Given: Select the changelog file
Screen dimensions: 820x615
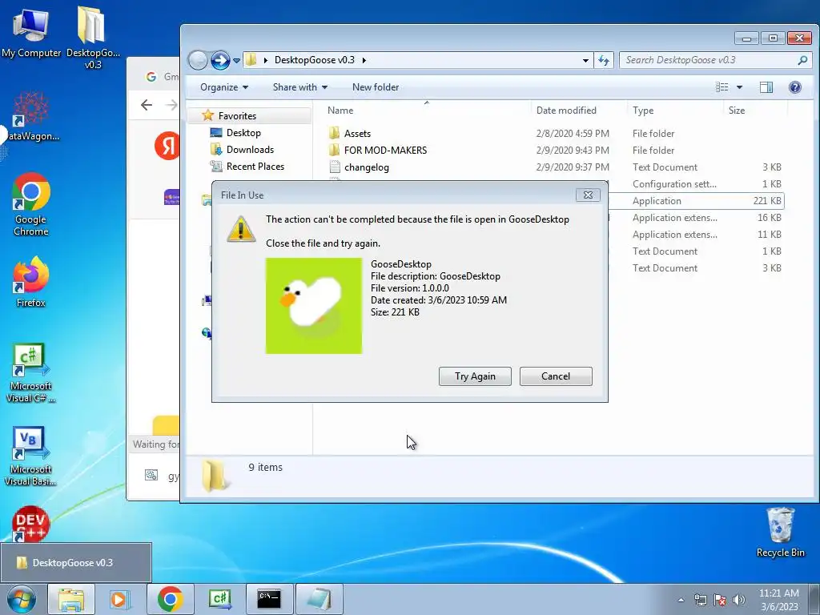Looking at the screenshot, I should point(366,167).
